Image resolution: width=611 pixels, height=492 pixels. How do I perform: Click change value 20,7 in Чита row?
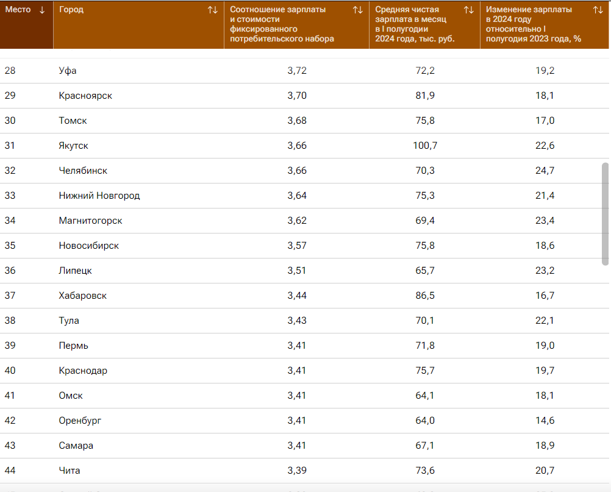tap(545, 470)
